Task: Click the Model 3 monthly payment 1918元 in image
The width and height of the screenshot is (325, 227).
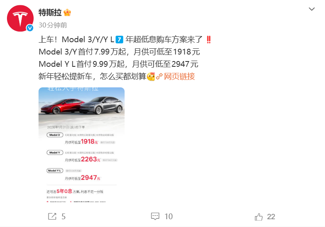Action: click(x=89, y=142)
